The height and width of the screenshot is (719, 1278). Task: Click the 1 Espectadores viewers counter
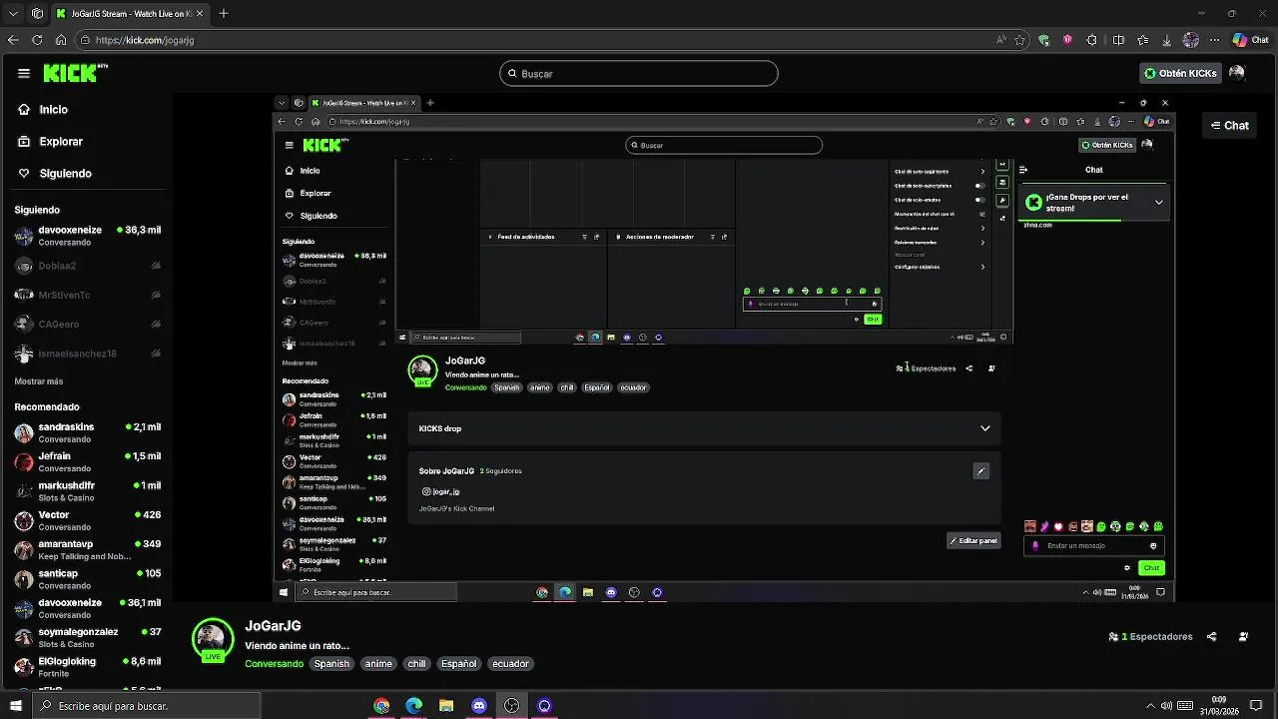point(1151,636)
